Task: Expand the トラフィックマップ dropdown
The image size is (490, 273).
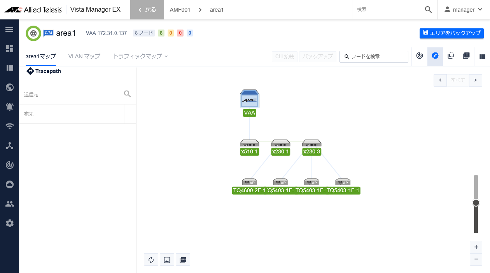Action: (x=140, y=56)
